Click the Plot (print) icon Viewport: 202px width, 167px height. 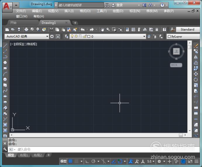(26, 30)
